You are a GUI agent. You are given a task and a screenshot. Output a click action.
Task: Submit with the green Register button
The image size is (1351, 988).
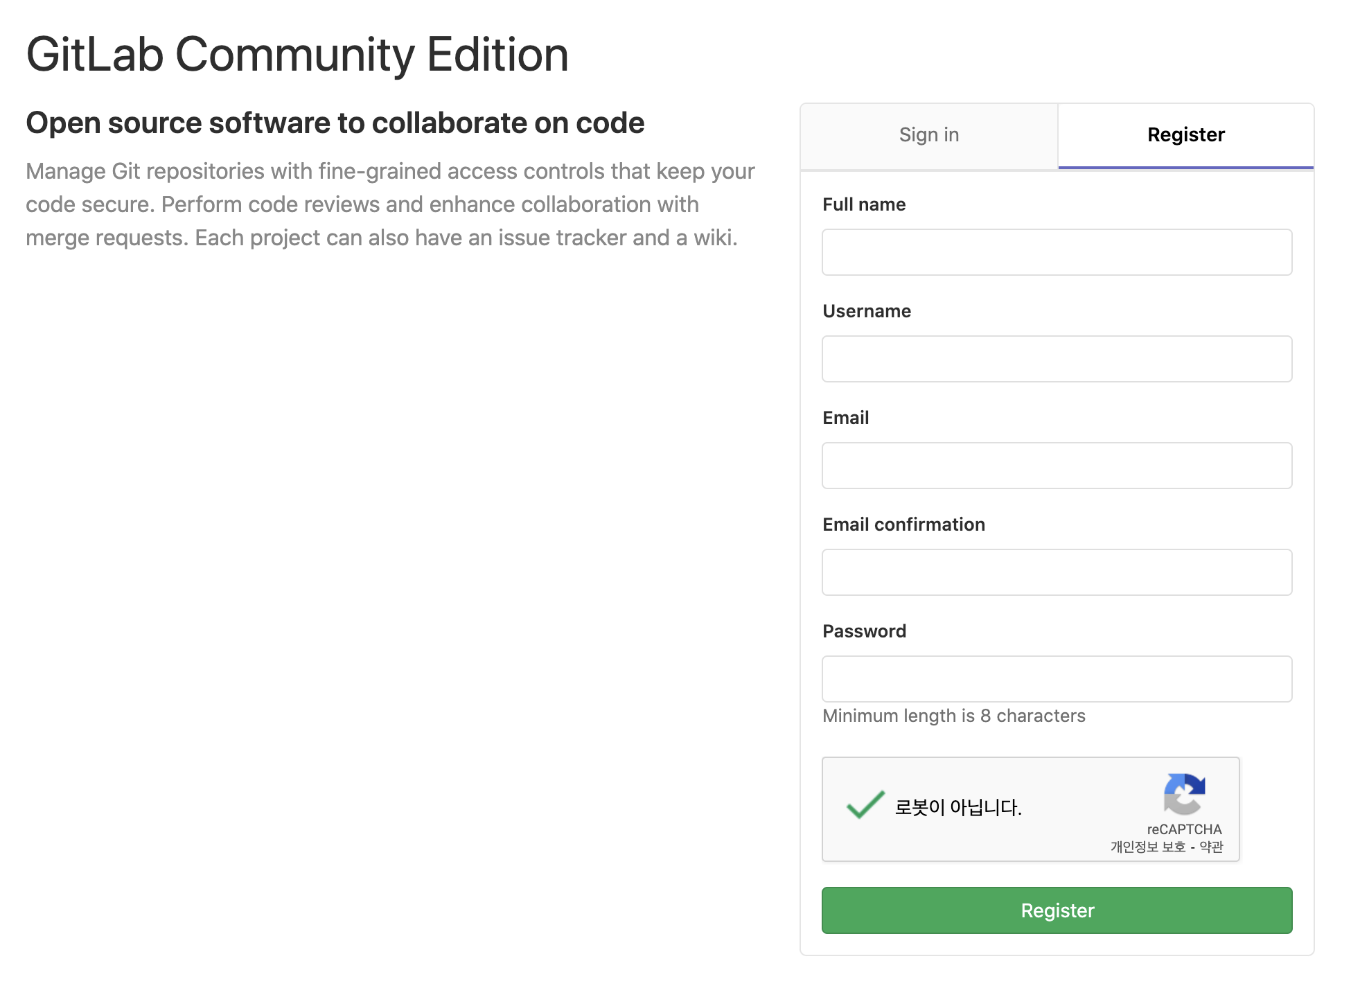[x=1057, y=910]
